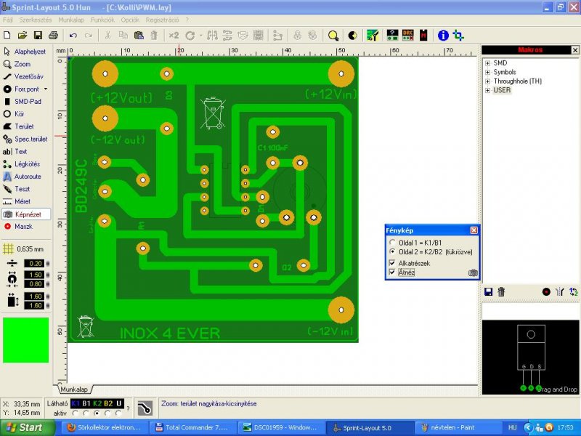581x436 pixels.
Task: Select the Alaphelyzet pointer tool
Action: (x=25, y=52)
